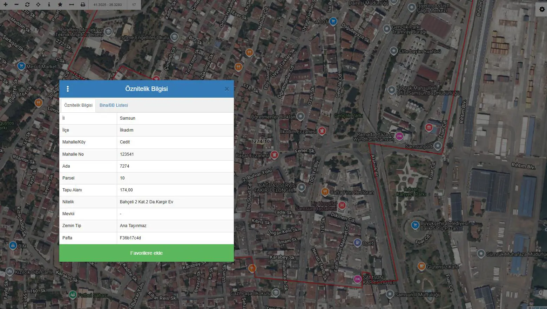Click the Liv Hospital marker icon
Screen dimensions: 547x309
pos(342,205)
